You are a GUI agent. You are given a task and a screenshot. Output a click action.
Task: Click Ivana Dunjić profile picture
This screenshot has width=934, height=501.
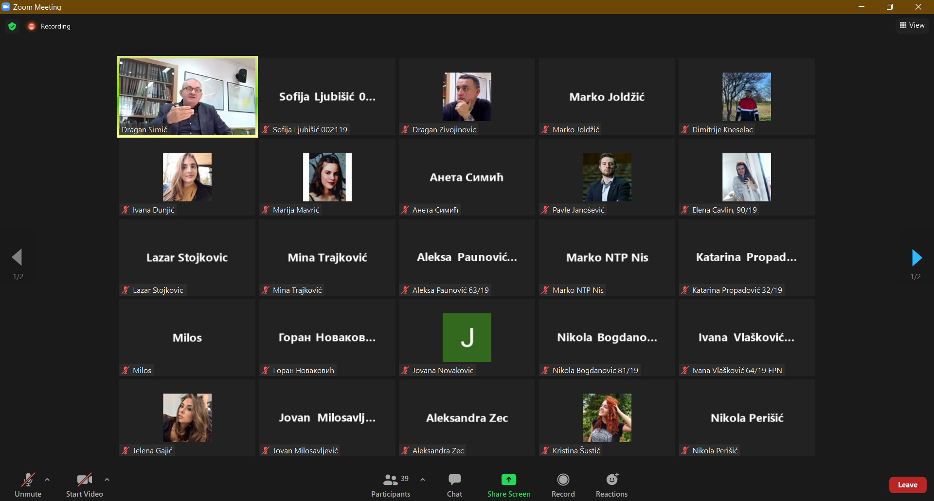tap(187, 177)
